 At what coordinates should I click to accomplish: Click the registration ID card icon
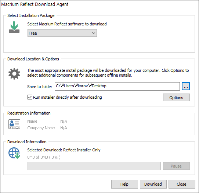(x=14, y=124)
